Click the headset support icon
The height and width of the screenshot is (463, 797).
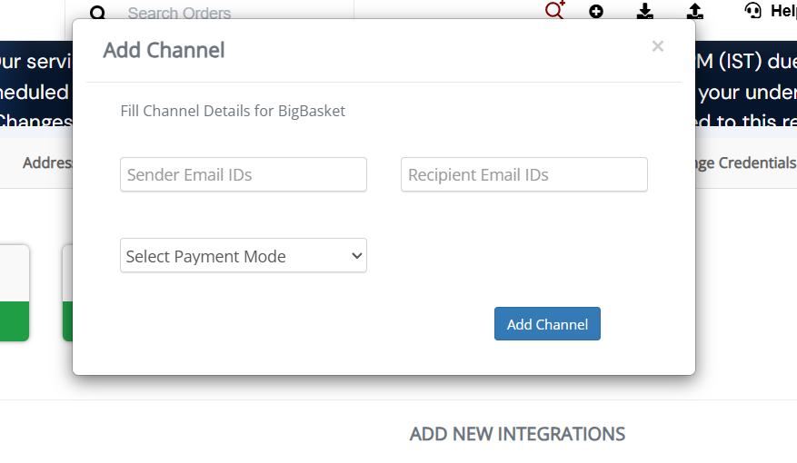click(x=752, y=11)
